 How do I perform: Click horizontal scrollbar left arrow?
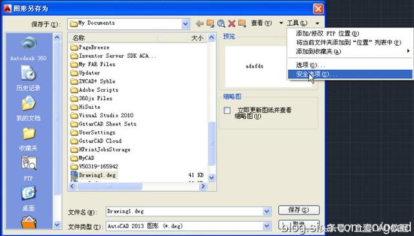coord(72,186)
